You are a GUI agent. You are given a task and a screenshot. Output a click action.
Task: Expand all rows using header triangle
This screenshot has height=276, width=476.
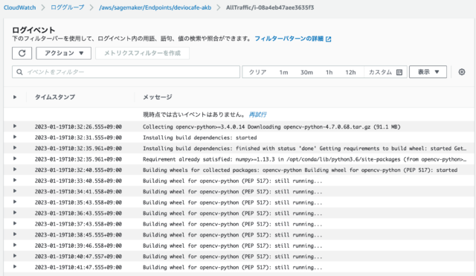click(x=15, y=97)
